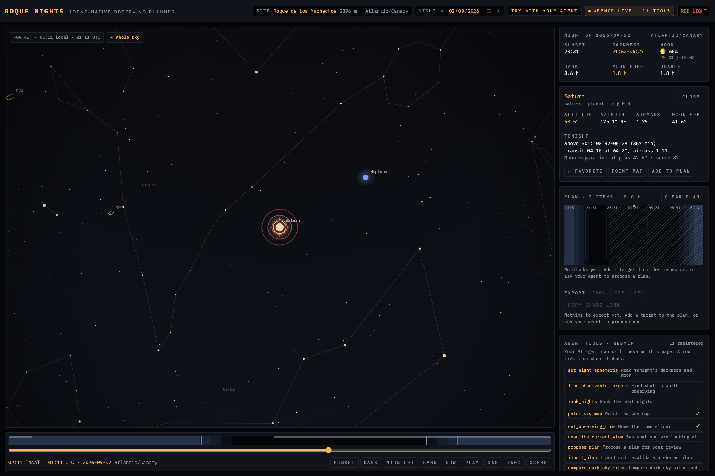Switch to Whole sky view
Screen dimensions: 715x476
pos(125,38)
